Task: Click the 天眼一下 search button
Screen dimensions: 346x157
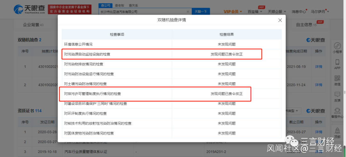Action: (x=201, y=12)
